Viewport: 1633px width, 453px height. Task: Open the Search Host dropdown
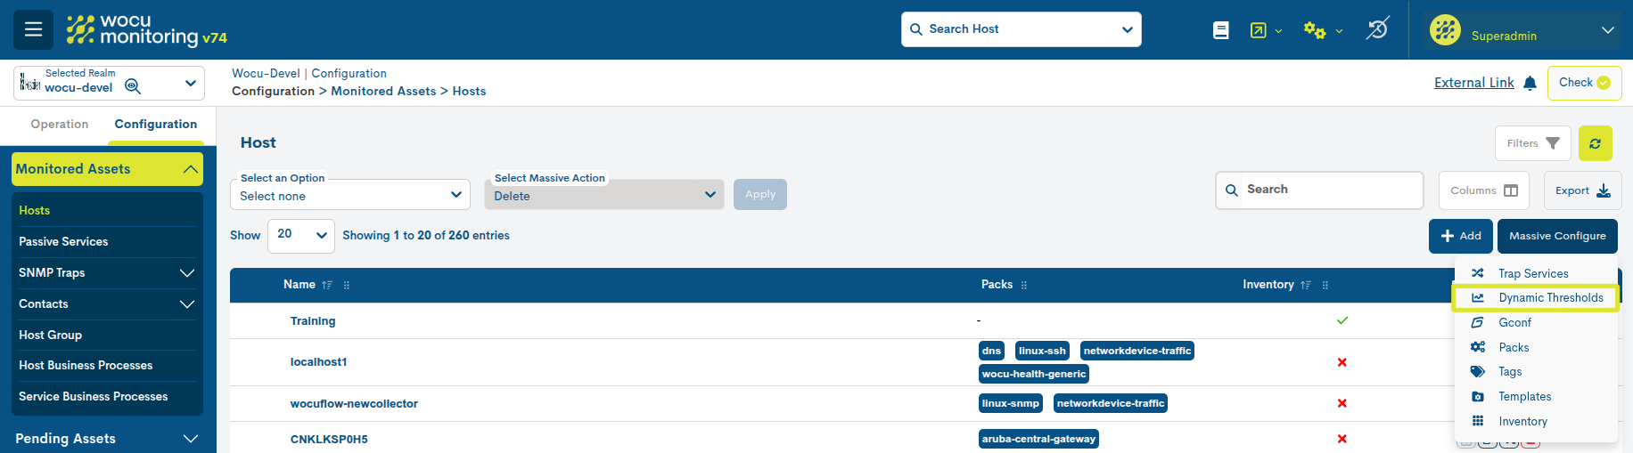click(1128, 29)
